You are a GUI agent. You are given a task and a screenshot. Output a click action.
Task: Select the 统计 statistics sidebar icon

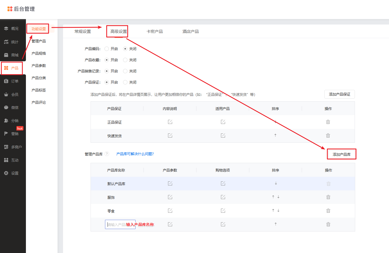coord(12,42)
